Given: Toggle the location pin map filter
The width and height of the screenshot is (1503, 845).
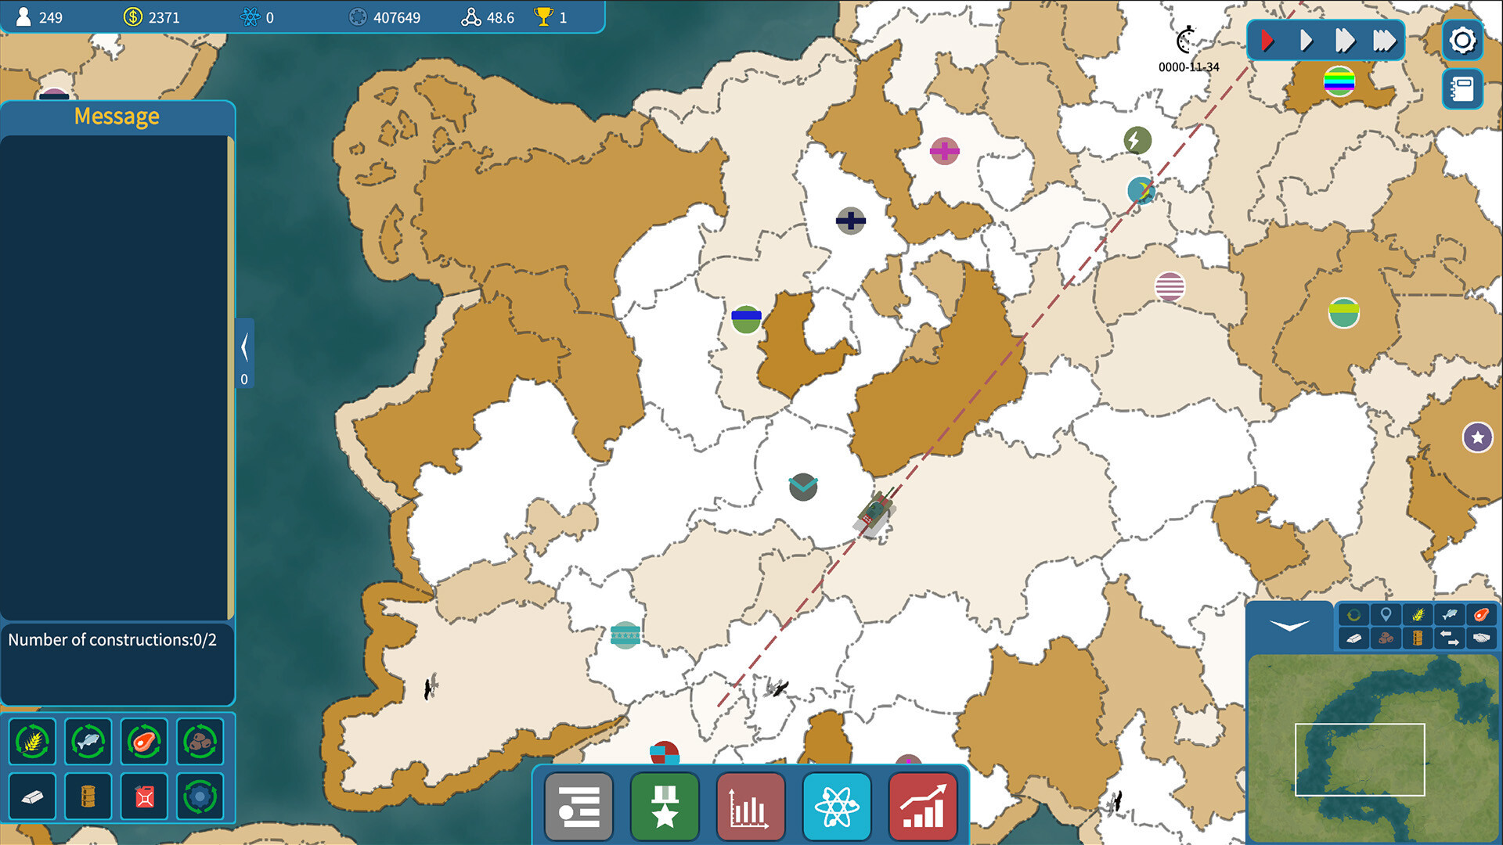Looking at the screenshot, I should click(1386, 615).
